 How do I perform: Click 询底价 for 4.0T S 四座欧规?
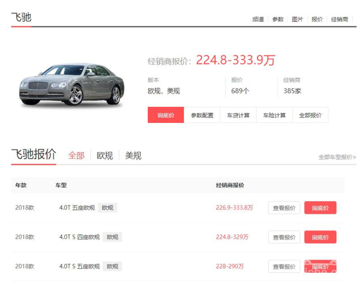pos(320,237)
